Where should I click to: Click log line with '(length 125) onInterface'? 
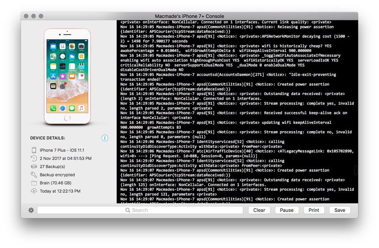click(193, 185)
